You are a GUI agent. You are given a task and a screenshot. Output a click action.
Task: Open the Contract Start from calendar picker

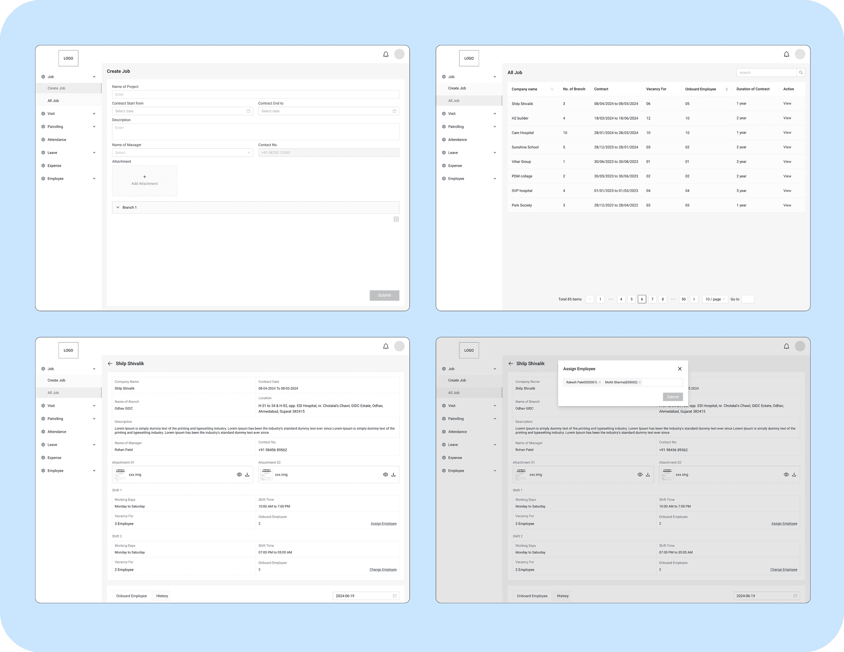pyautogui.click(x=249, y=111)
